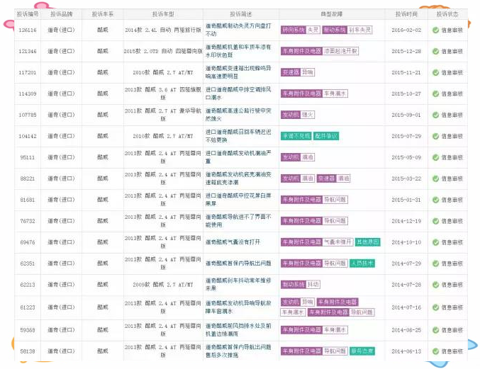Click the 投诉时间 column header
This screenshot has width=480, height=369.
point(406,14)
